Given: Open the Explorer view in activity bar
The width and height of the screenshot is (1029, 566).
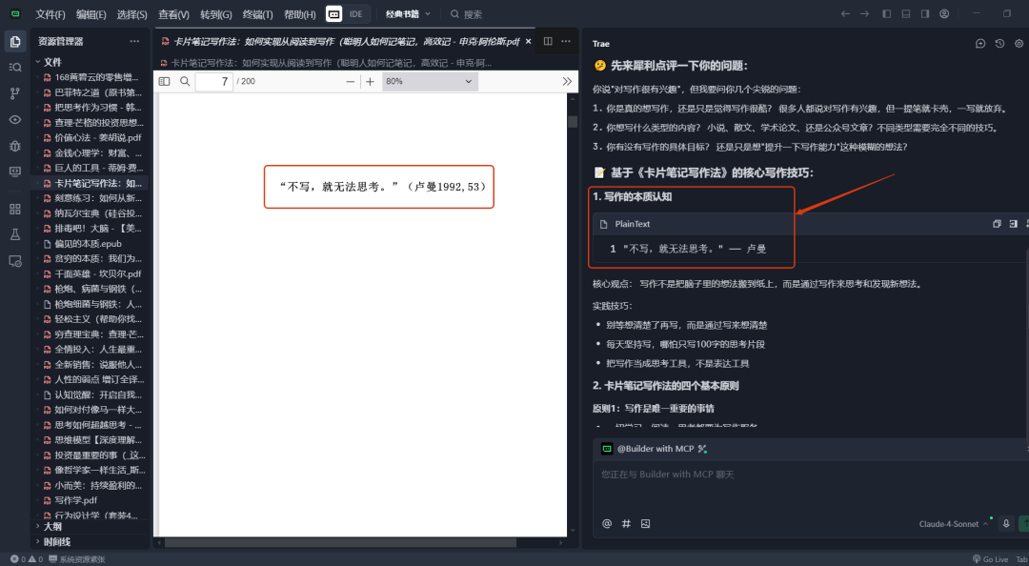Looking at the screenshot, I should coord(14,41).
